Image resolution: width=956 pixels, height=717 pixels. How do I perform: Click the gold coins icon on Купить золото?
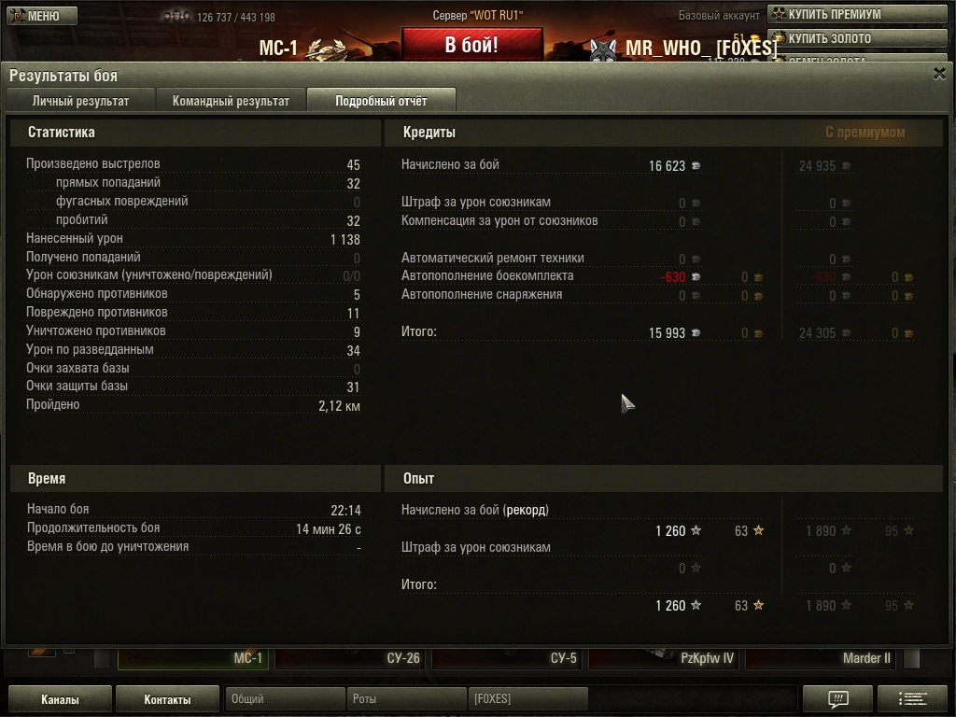[779, 37]
